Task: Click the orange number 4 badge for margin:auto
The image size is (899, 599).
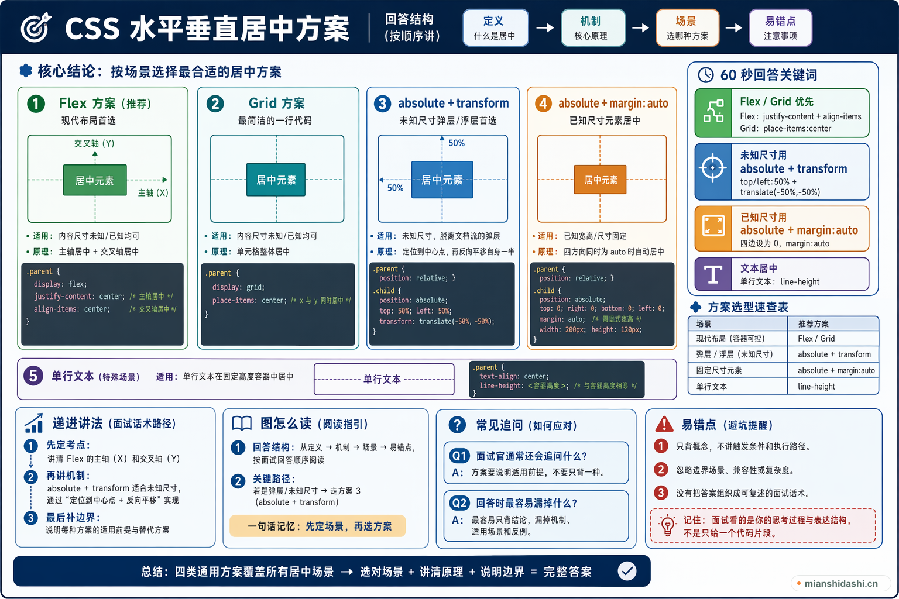Action: coord(543,104)
